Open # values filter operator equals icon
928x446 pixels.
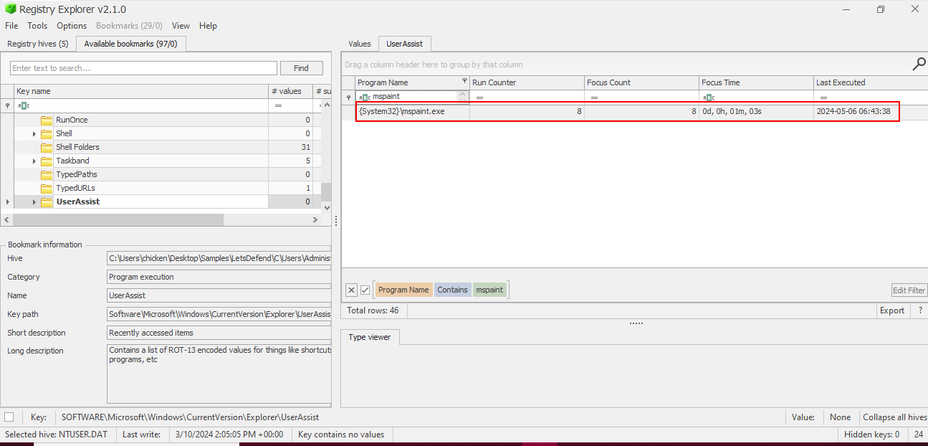pos(278,105)
